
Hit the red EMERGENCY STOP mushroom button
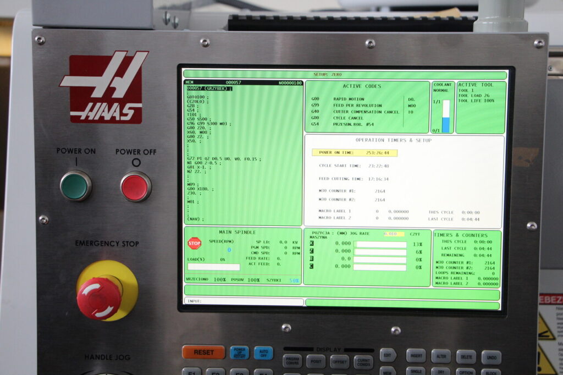point(99,297)
